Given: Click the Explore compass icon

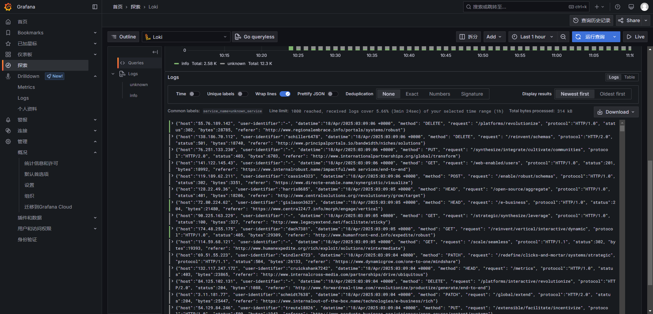Looking at the screenshot, I should [8, 65].
